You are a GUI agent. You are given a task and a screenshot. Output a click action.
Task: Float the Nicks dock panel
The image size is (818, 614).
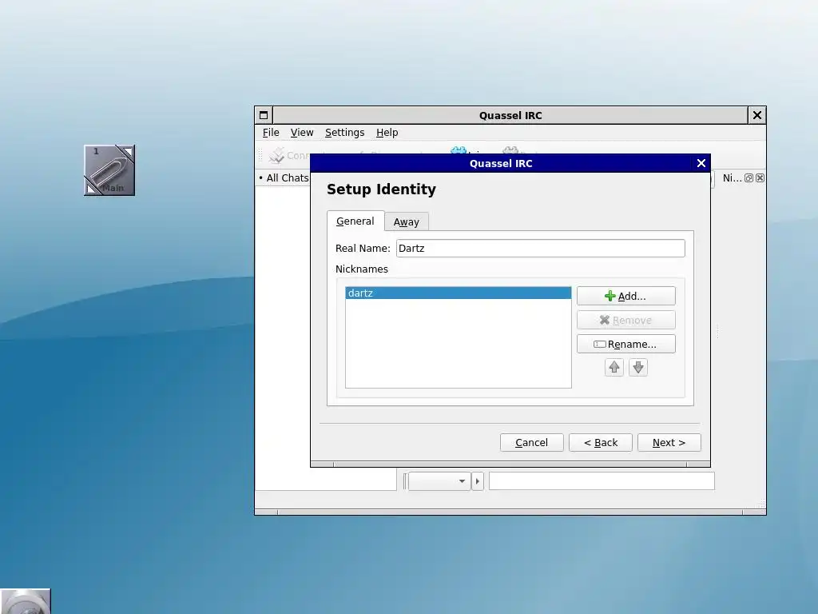749,178
